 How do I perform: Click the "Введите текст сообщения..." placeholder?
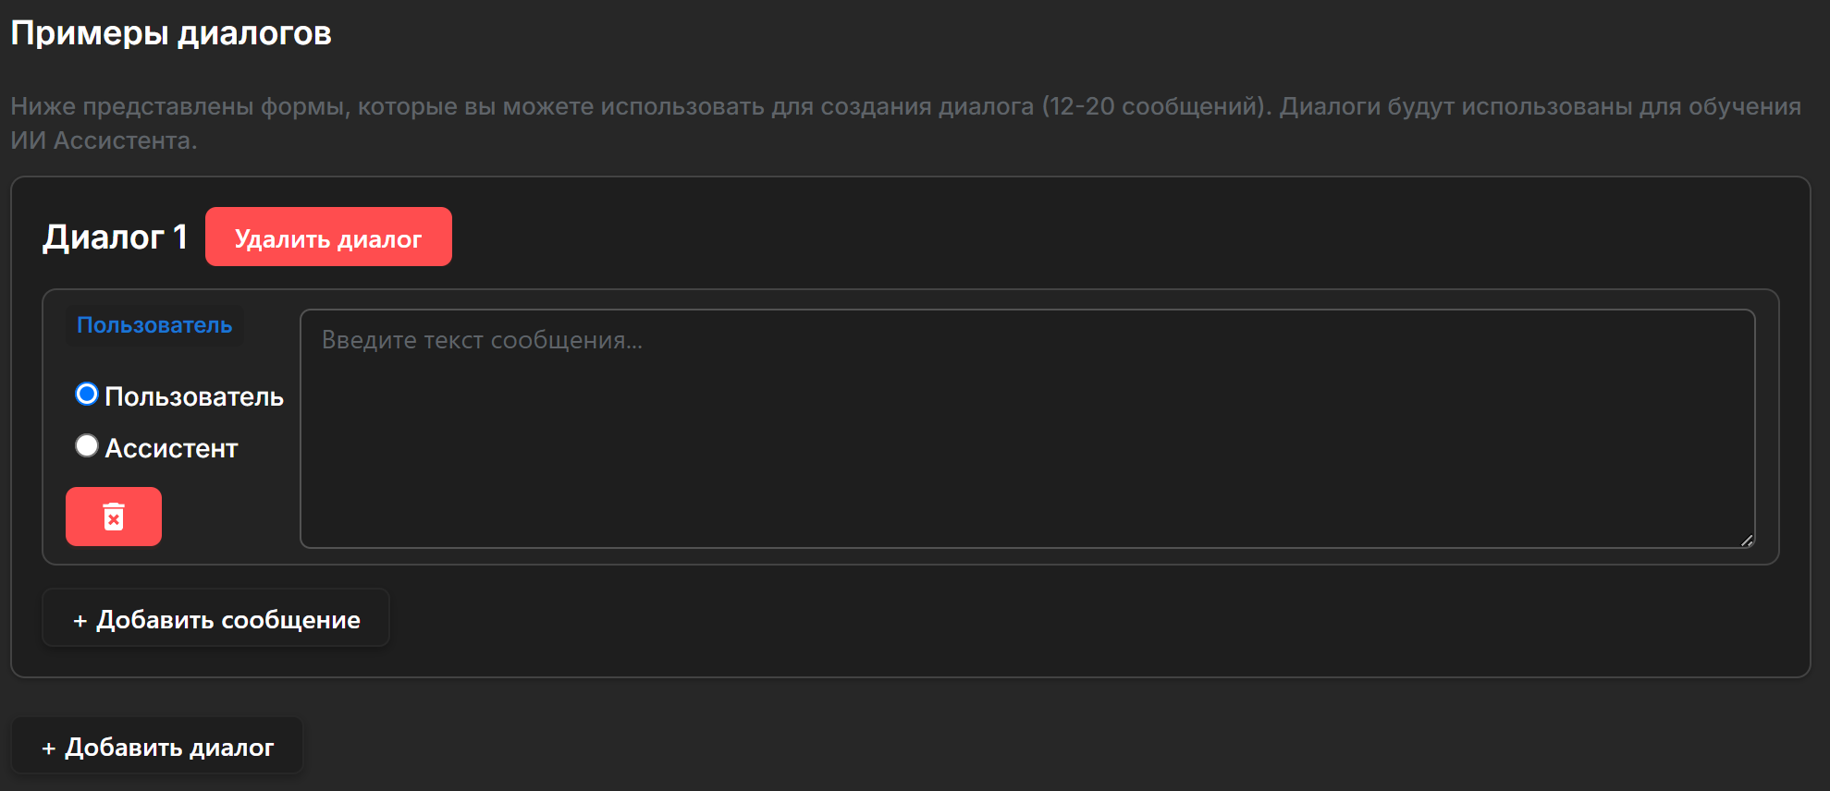point(482,340)
